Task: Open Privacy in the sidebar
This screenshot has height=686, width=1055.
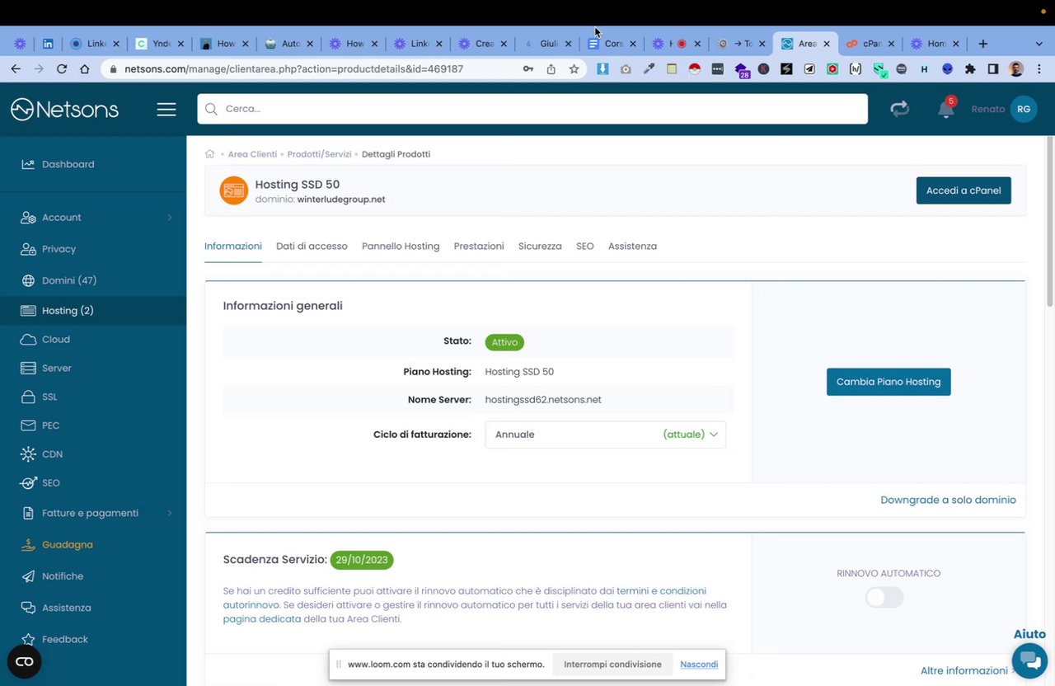Action: click(x=59, y=249)
